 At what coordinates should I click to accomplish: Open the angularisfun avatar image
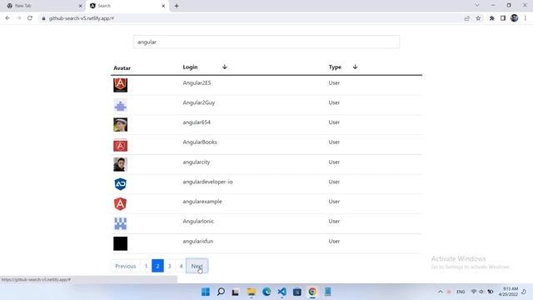click(x=120, y=243)
